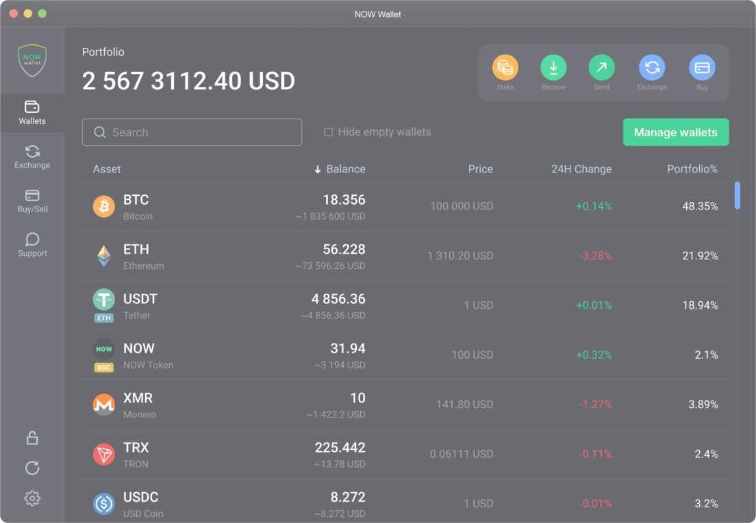Sort by the Portfolio% column header
This screenshot has height=523, width=756.
point(692,169)
